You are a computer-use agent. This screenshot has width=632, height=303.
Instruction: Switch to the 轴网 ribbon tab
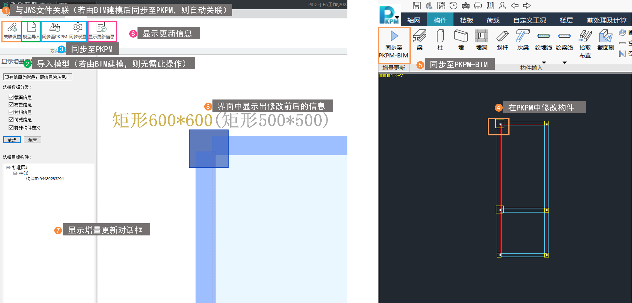tap(414, 20)
